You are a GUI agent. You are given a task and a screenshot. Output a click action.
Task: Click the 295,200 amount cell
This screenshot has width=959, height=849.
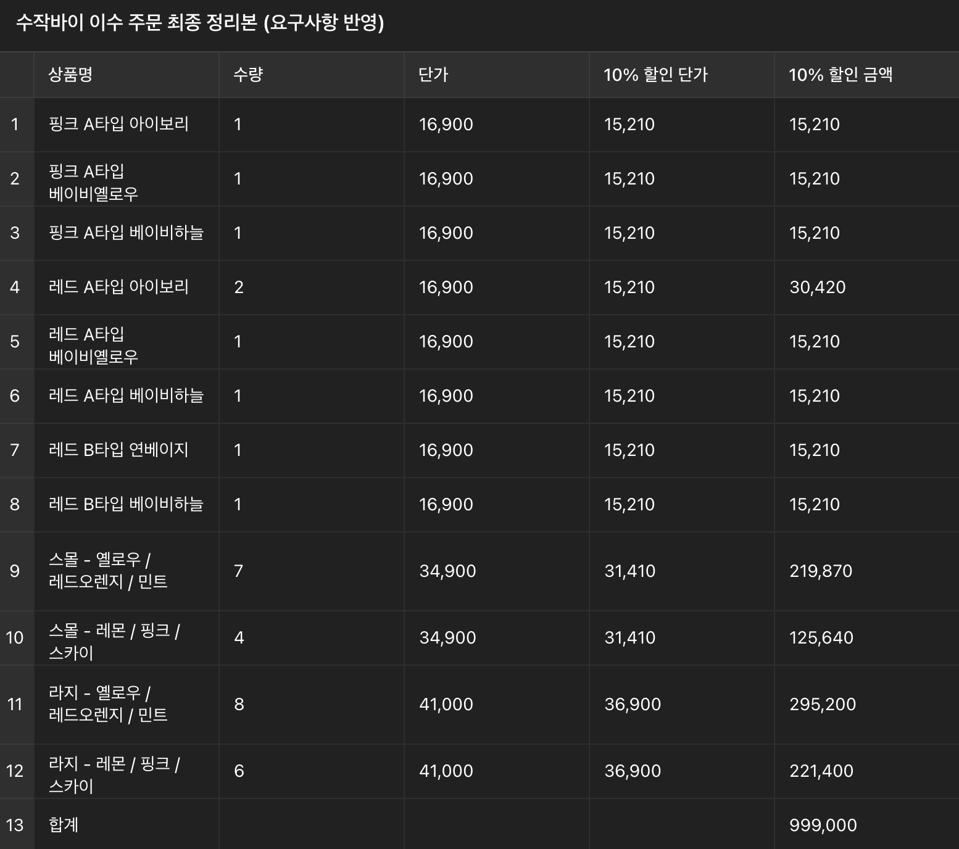click(822, 704)
